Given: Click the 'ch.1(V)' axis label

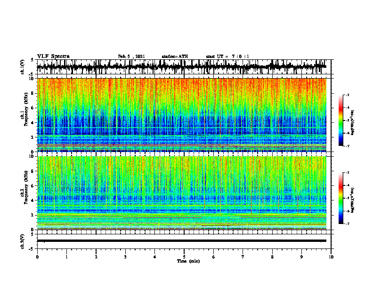Looking at the screenshot, I should coord(23,67).
